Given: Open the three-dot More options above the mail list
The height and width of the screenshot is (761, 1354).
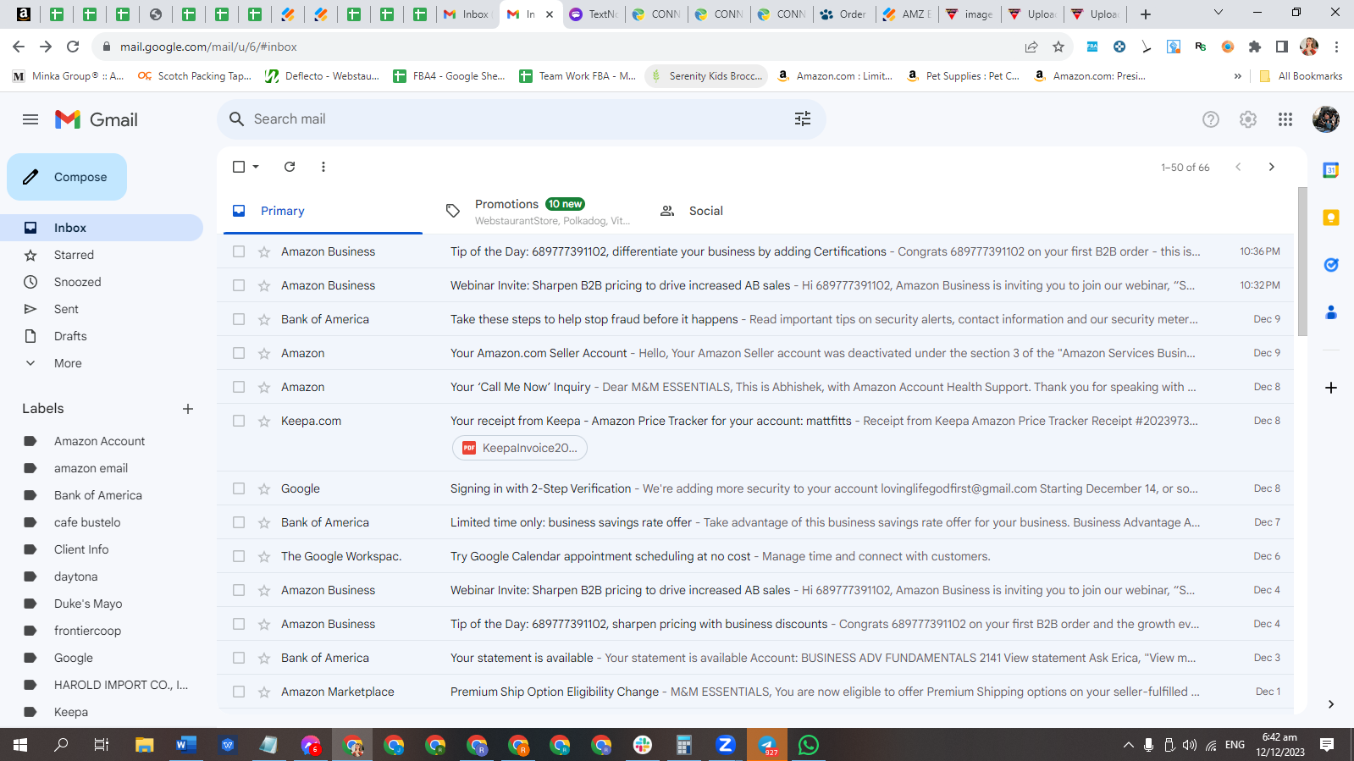Looking at the screenshot, I should (x=323, y=167).
